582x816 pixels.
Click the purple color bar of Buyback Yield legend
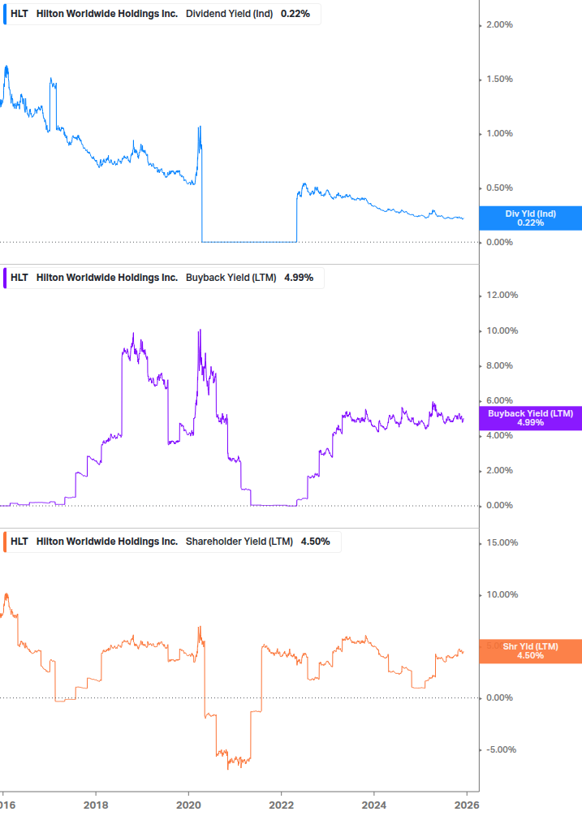coord(5,278)
